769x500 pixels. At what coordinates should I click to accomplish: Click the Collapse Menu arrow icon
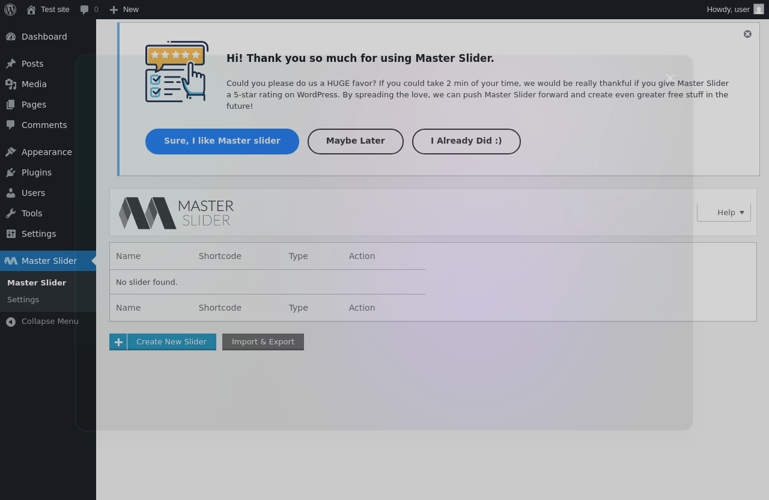pyautogui.click(x=11, y=322)
